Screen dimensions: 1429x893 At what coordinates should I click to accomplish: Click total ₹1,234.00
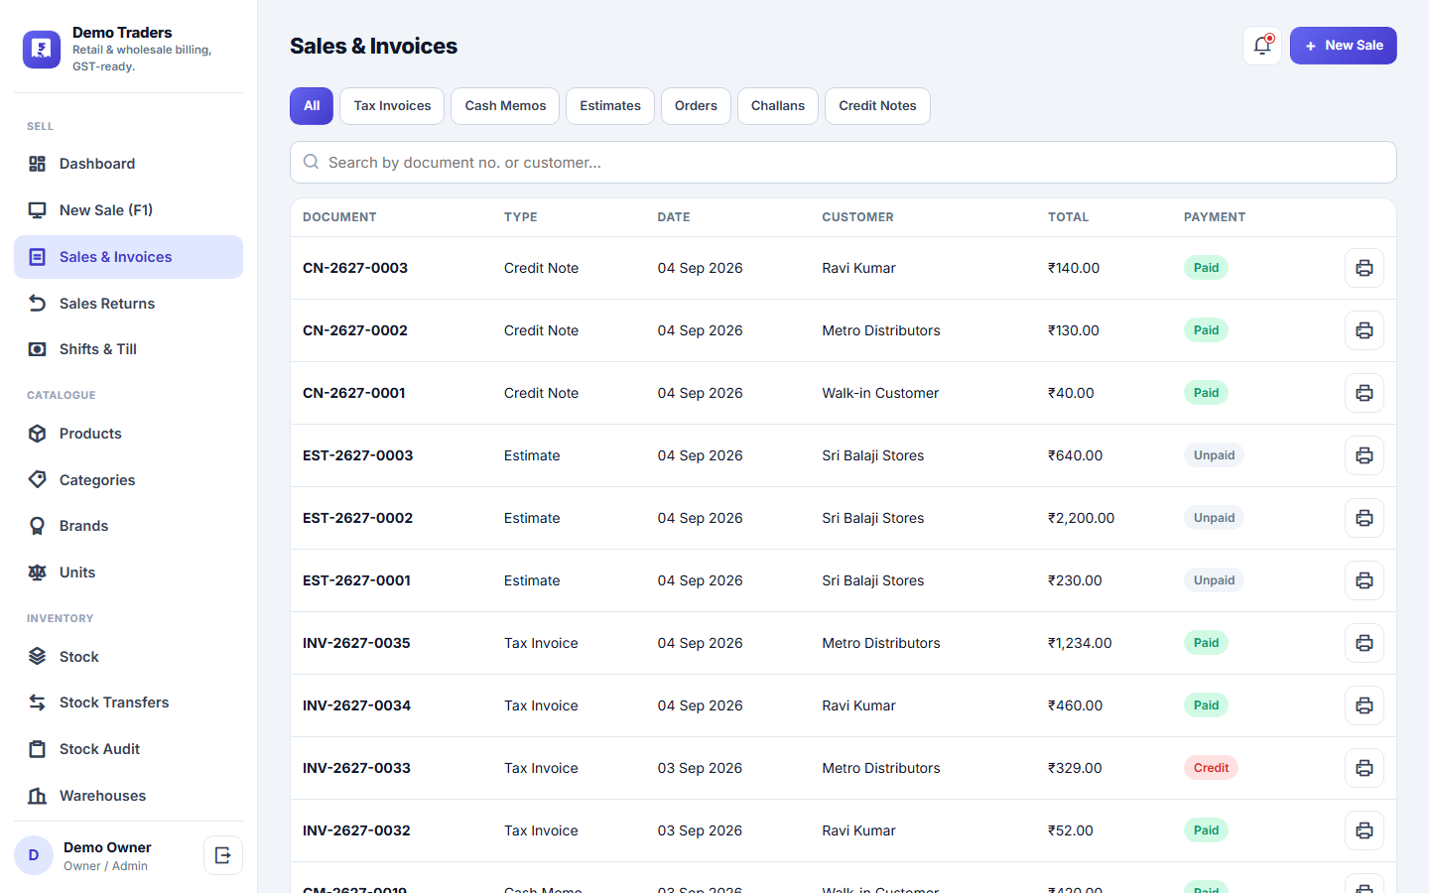click(x=1080, y=643)
